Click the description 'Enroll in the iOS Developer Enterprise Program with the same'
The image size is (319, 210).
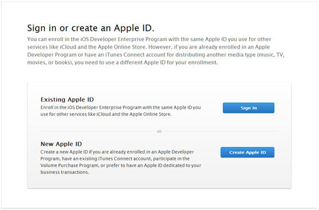(121, 111)
